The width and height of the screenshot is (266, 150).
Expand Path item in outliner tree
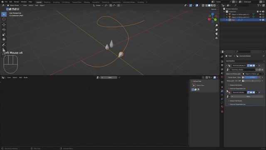click(x=227, y=20)
